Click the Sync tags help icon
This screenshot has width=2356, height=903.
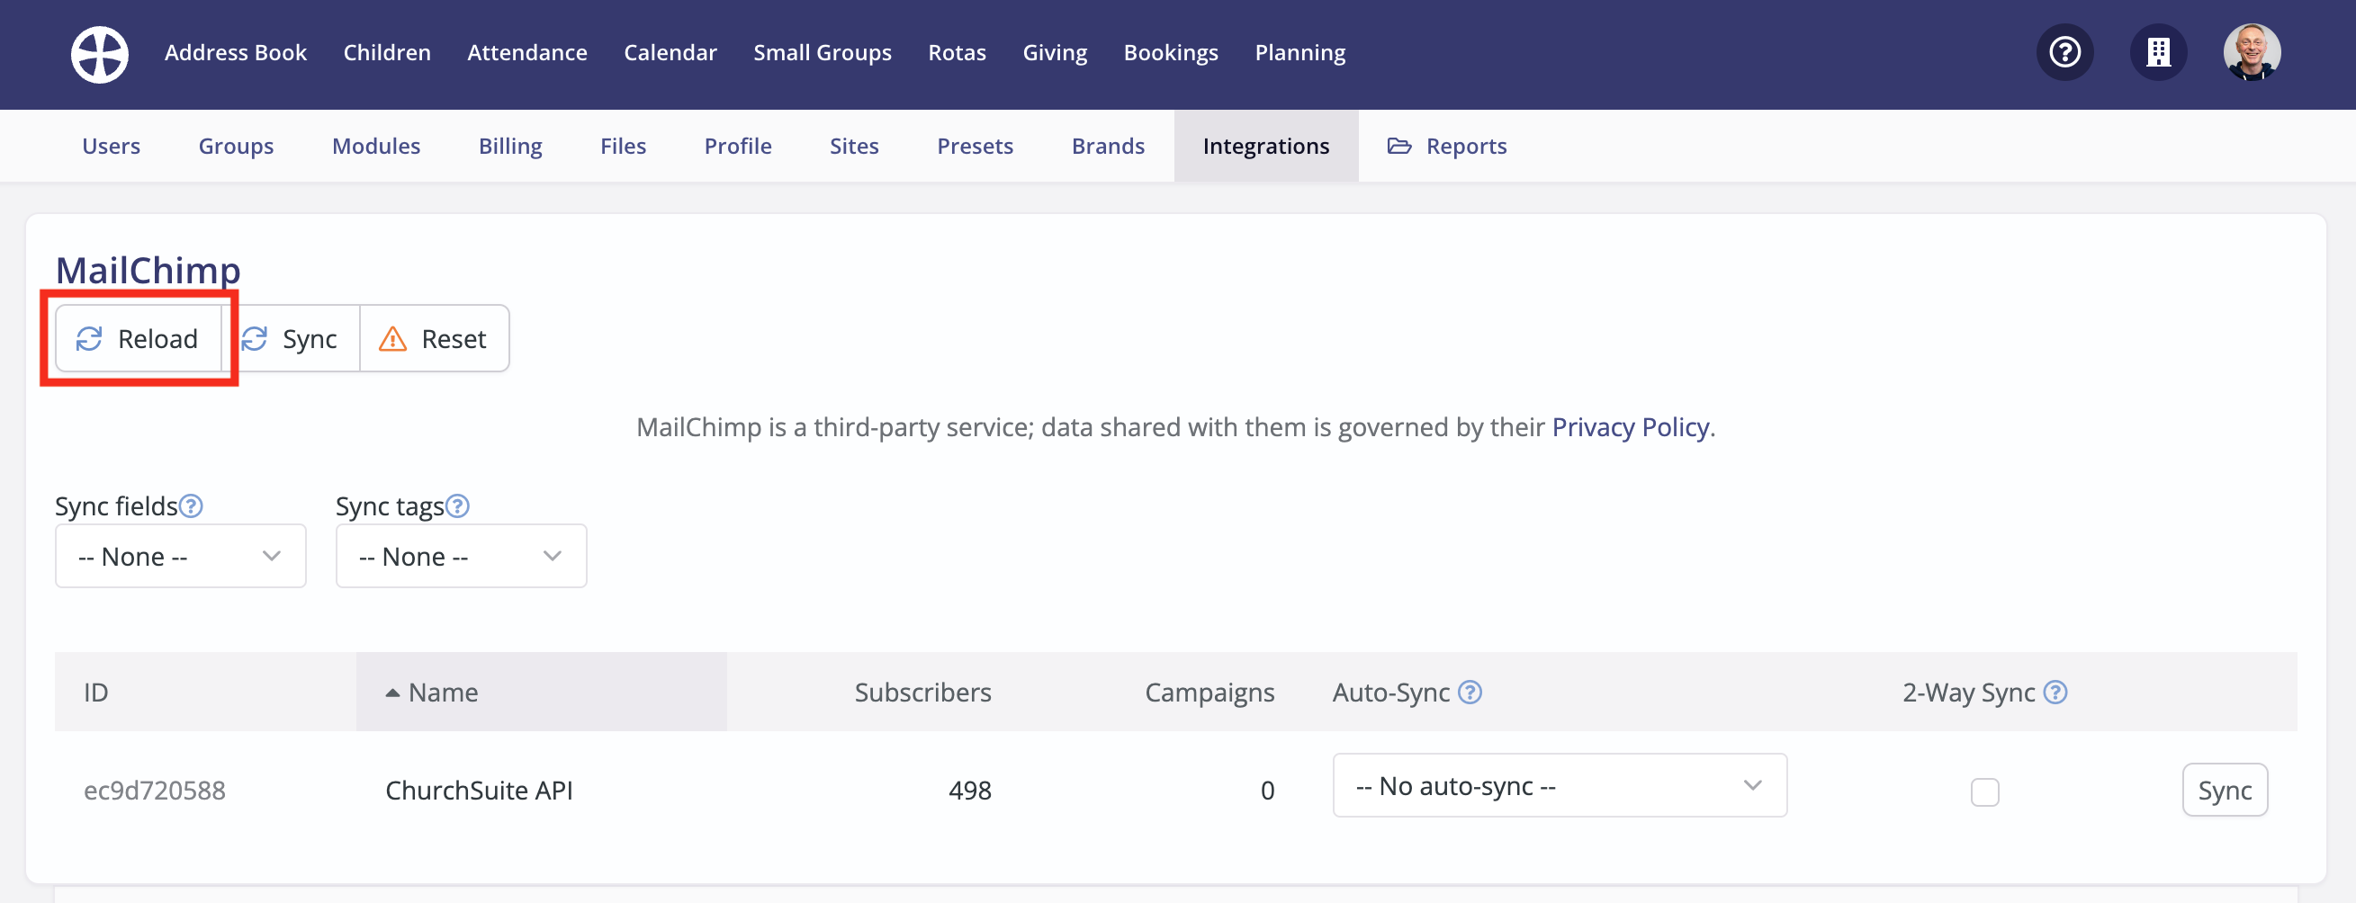(457, 505)
